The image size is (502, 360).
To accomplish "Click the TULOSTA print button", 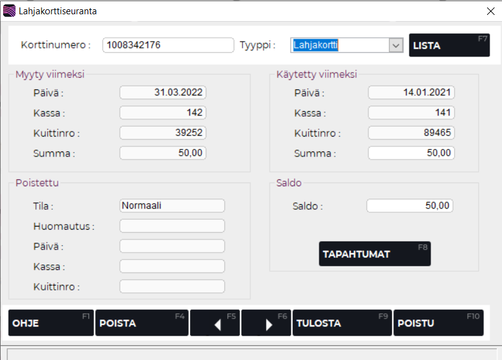I will 342,323.
